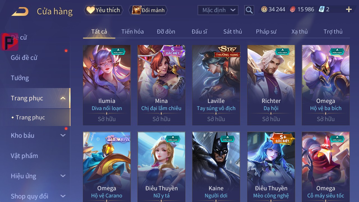
Task: Go back using the golden arrow icon
Action: 20,12
